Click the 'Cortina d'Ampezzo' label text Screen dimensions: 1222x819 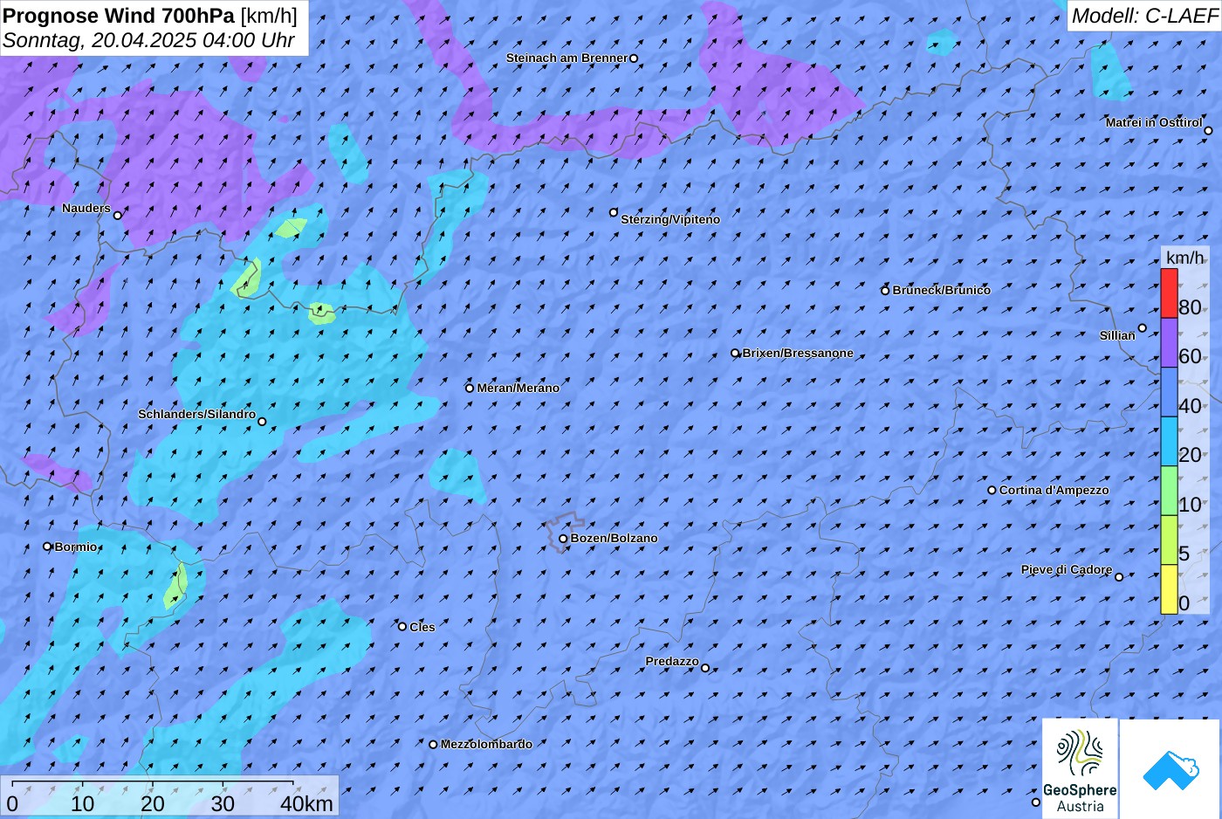[x=1054, y=490]
